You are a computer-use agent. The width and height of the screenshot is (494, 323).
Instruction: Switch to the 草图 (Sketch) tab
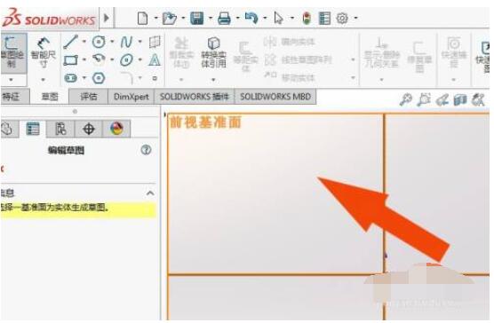tap(50, 97)
